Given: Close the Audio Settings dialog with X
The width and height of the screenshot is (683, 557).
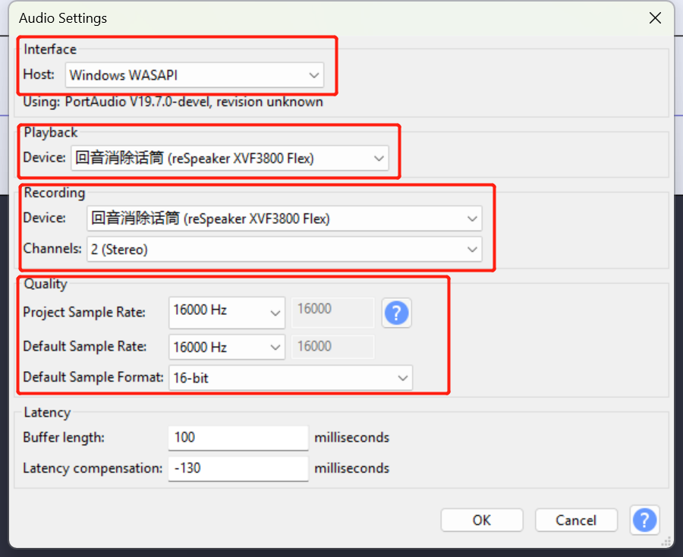Looking at the screenshot, I should [x=655, y=18].
